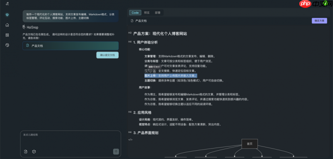Click the visitor line about 浏览文章、发表评论

[x=196, y=99]
